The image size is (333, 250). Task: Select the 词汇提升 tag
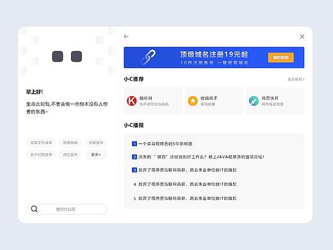(x=70, y=154)
